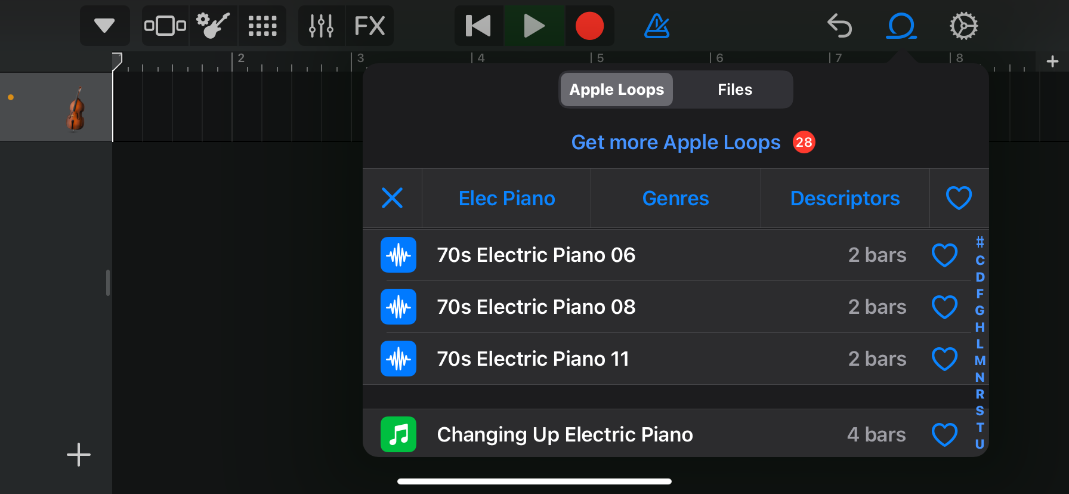The height and width of the screenshot is (494, 1069).
Task: Tap Get more Apple Loops link
Action: (675, 142)
